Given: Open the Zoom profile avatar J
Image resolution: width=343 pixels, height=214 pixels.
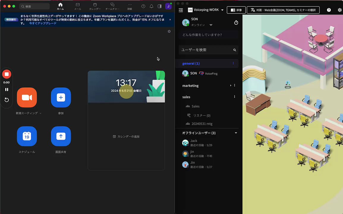Looking at the screenshot, I should click(168, 6).
